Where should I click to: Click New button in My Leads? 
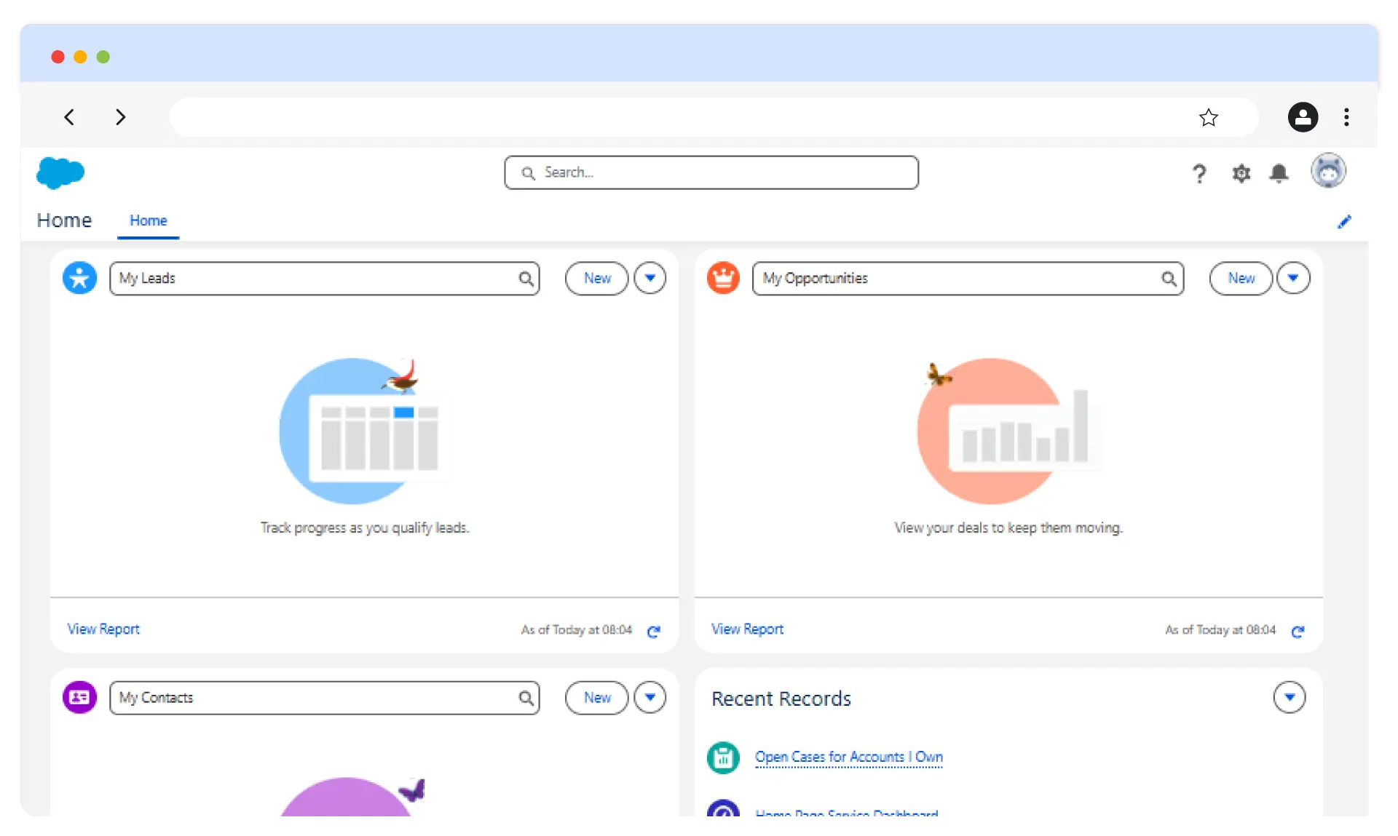pyautogui.click(x=596, y=278)
